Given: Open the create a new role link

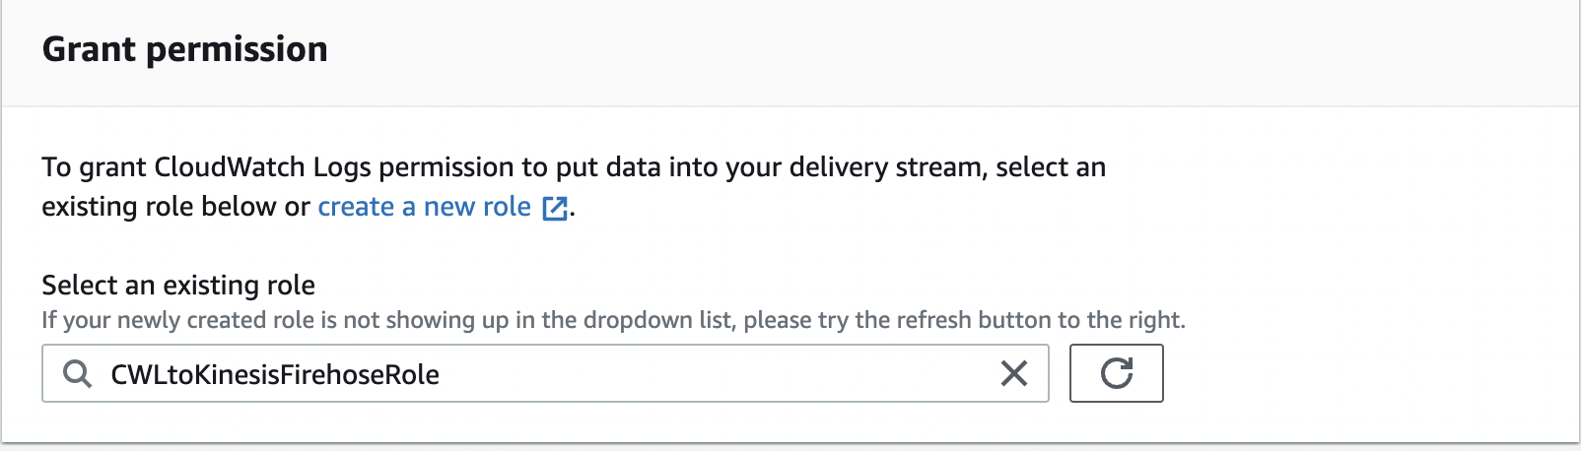Looking at the screenshot, I should coord(424,207).
